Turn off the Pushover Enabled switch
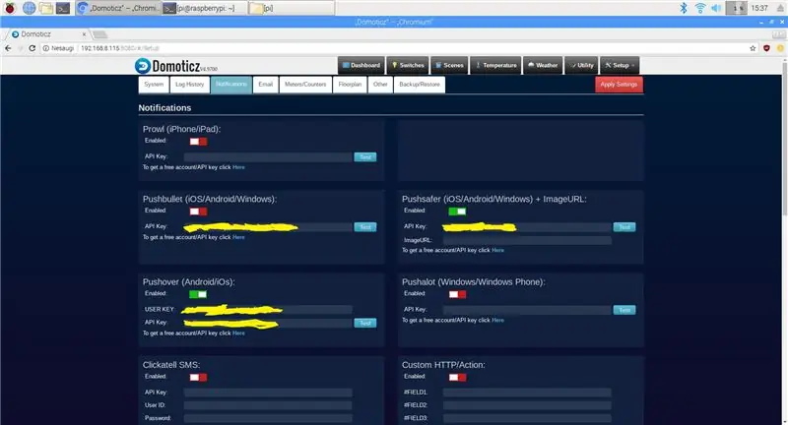 click(x=198, y=294)
